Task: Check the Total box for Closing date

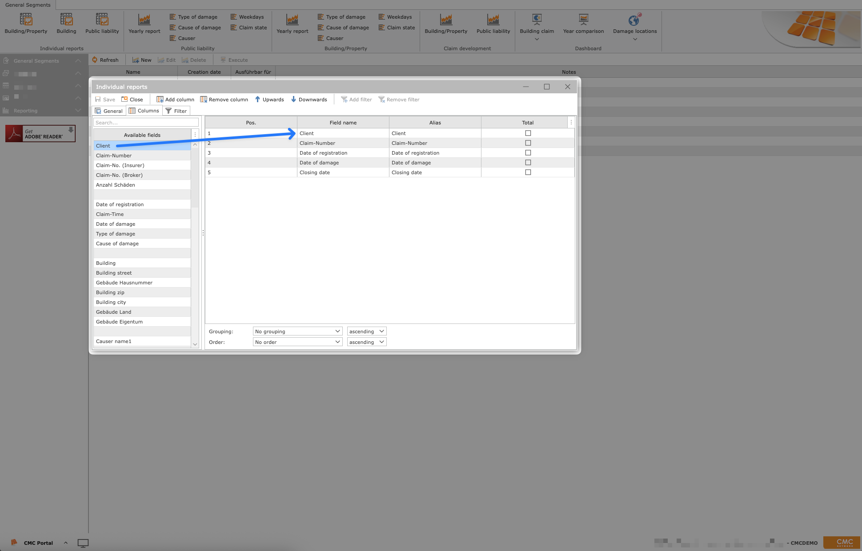Action: coord(528,172)
